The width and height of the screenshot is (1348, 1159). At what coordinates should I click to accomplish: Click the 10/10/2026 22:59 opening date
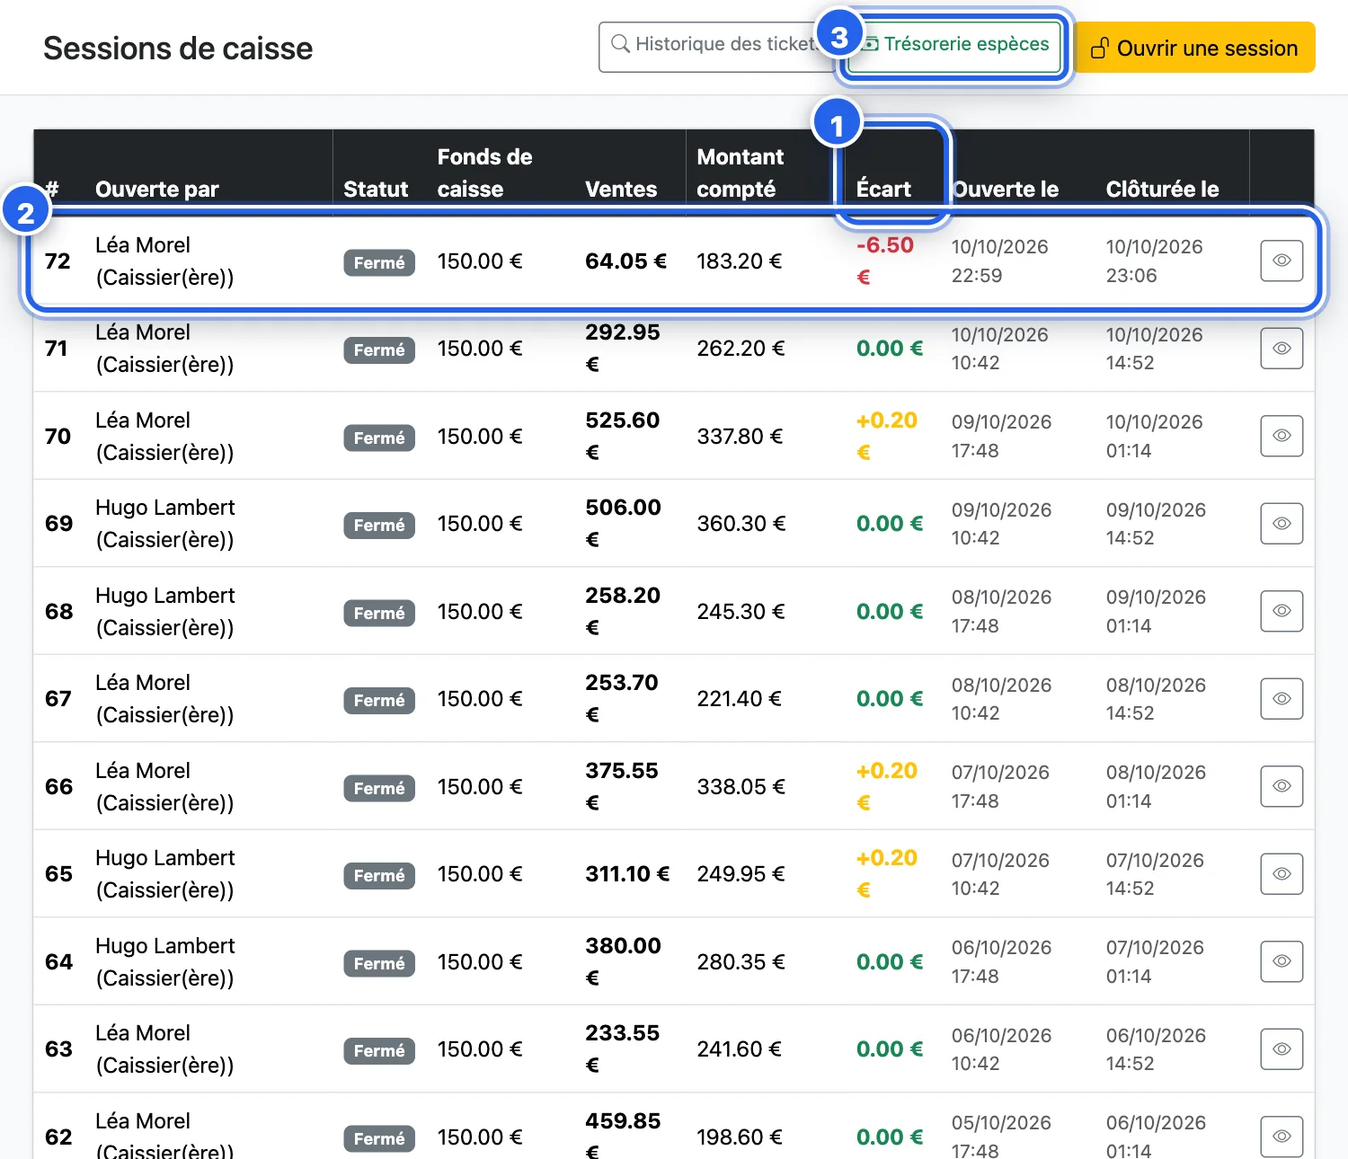[x=1000, y=261]
